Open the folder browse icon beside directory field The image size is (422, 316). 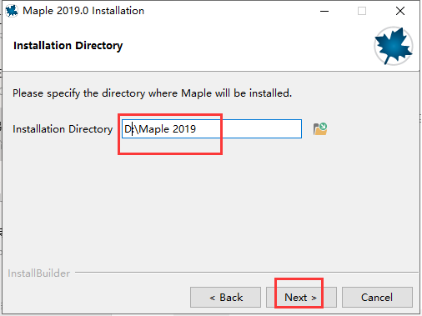tap(320, 129)
